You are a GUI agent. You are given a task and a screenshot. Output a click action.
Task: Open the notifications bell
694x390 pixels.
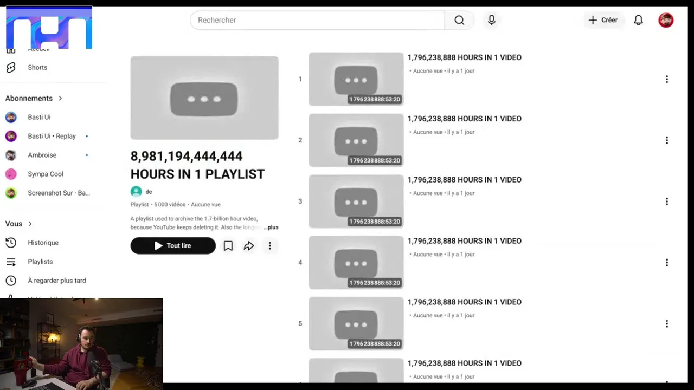638,20
